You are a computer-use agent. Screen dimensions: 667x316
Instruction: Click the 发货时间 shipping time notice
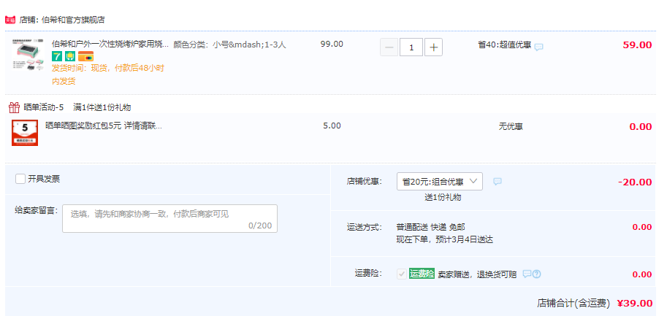click(x=108, y=74)
